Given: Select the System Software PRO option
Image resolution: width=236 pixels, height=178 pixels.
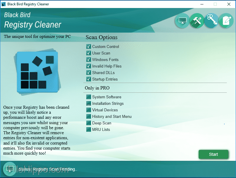Looking at the screenshot, I should click(x=89, y=97).
